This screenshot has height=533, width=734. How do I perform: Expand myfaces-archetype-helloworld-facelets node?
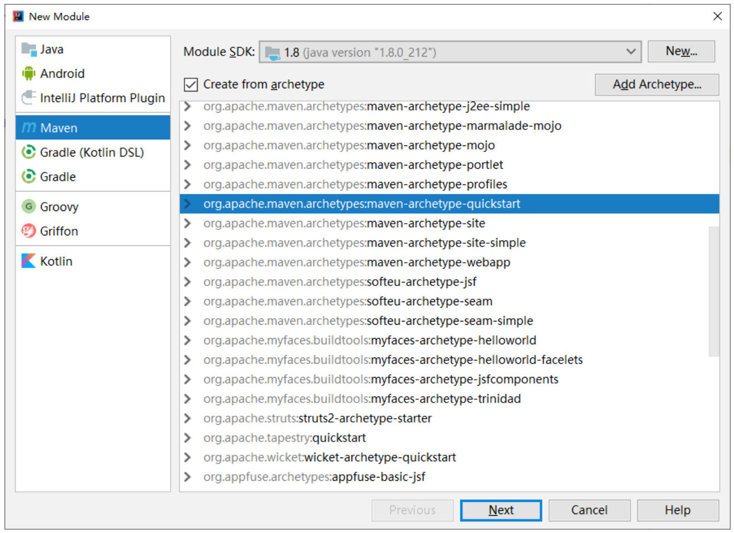(x=188, y=360)
